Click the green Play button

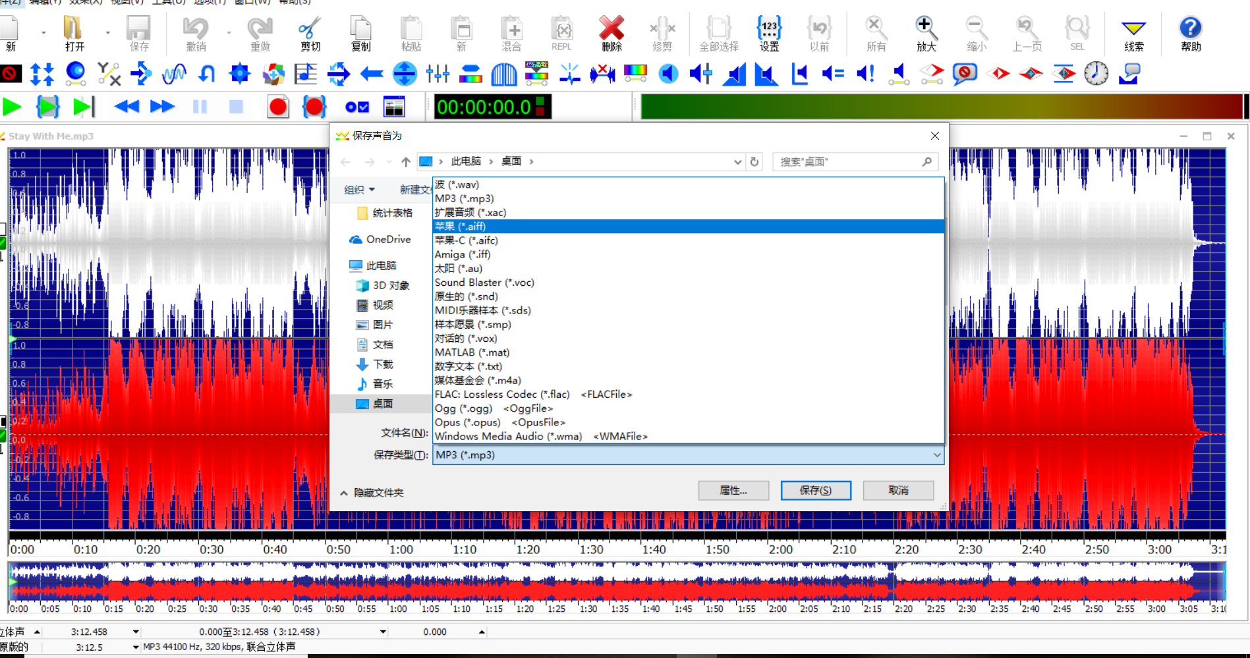click(12, 107)
